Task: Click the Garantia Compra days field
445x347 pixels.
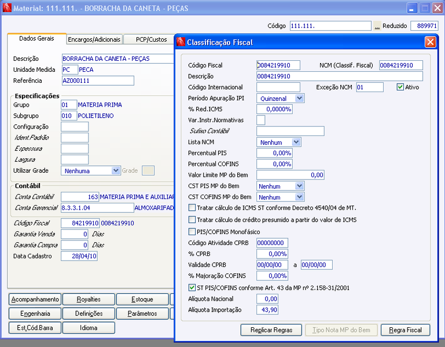Action: 75,245
